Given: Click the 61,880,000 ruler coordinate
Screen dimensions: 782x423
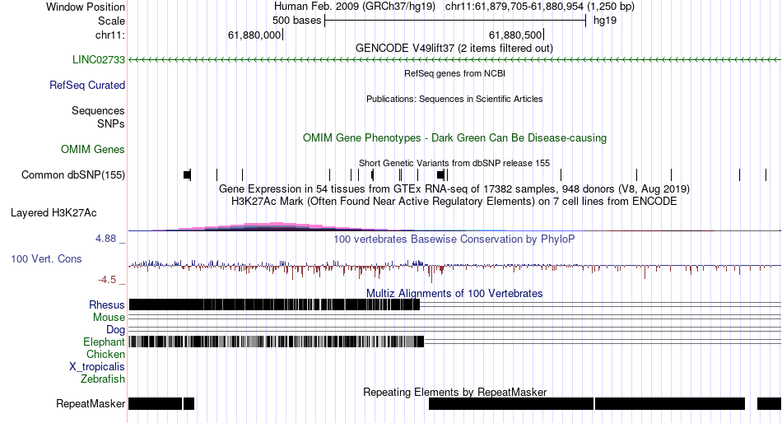Looking at the screenshot, I should 254,35.
